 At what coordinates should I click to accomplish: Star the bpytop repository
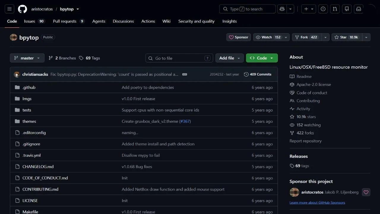point(347,37)
